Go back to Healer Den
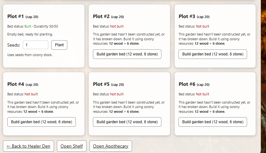 [28, 146]
